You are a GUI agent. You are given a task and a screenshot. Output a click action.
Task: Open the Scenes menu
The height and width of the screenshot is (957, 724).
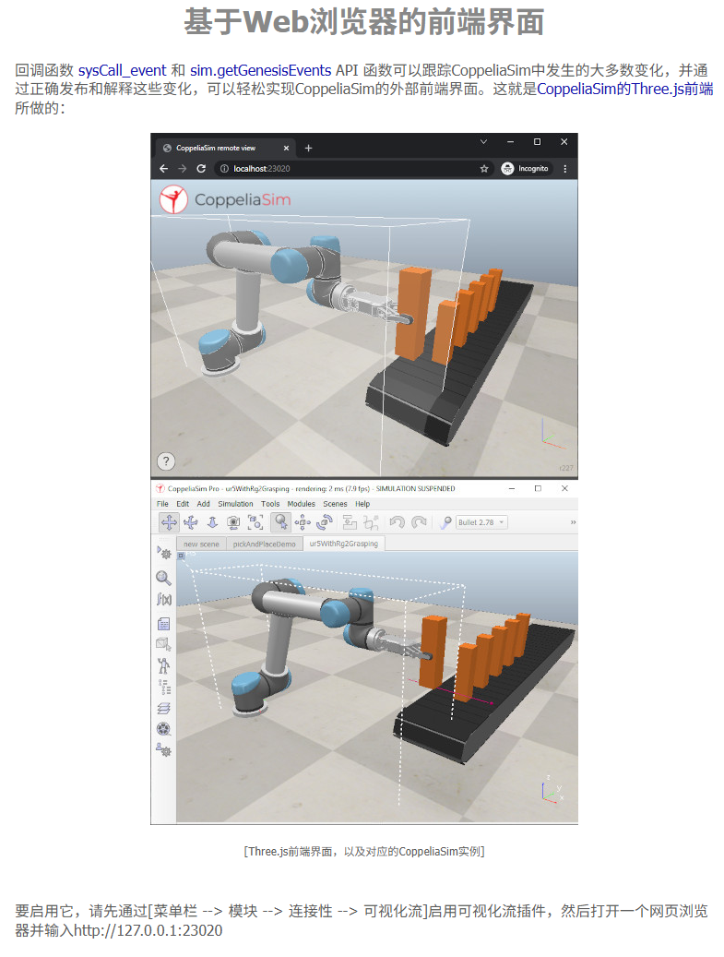(335, 504)
